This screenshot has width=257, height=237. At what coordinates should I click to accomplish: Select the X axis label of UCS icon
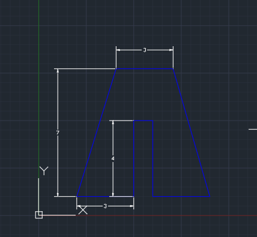coord(83,210)
